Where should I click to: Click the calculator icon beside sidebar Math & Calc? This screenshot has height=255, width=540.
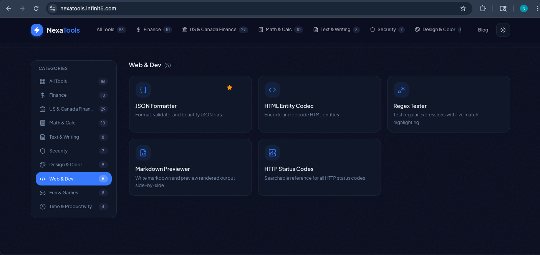43,123
